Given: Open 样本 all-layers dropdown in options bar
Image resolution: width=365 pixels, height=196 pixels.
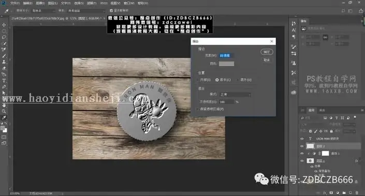Looking at the screenshot, I should 86,11.
